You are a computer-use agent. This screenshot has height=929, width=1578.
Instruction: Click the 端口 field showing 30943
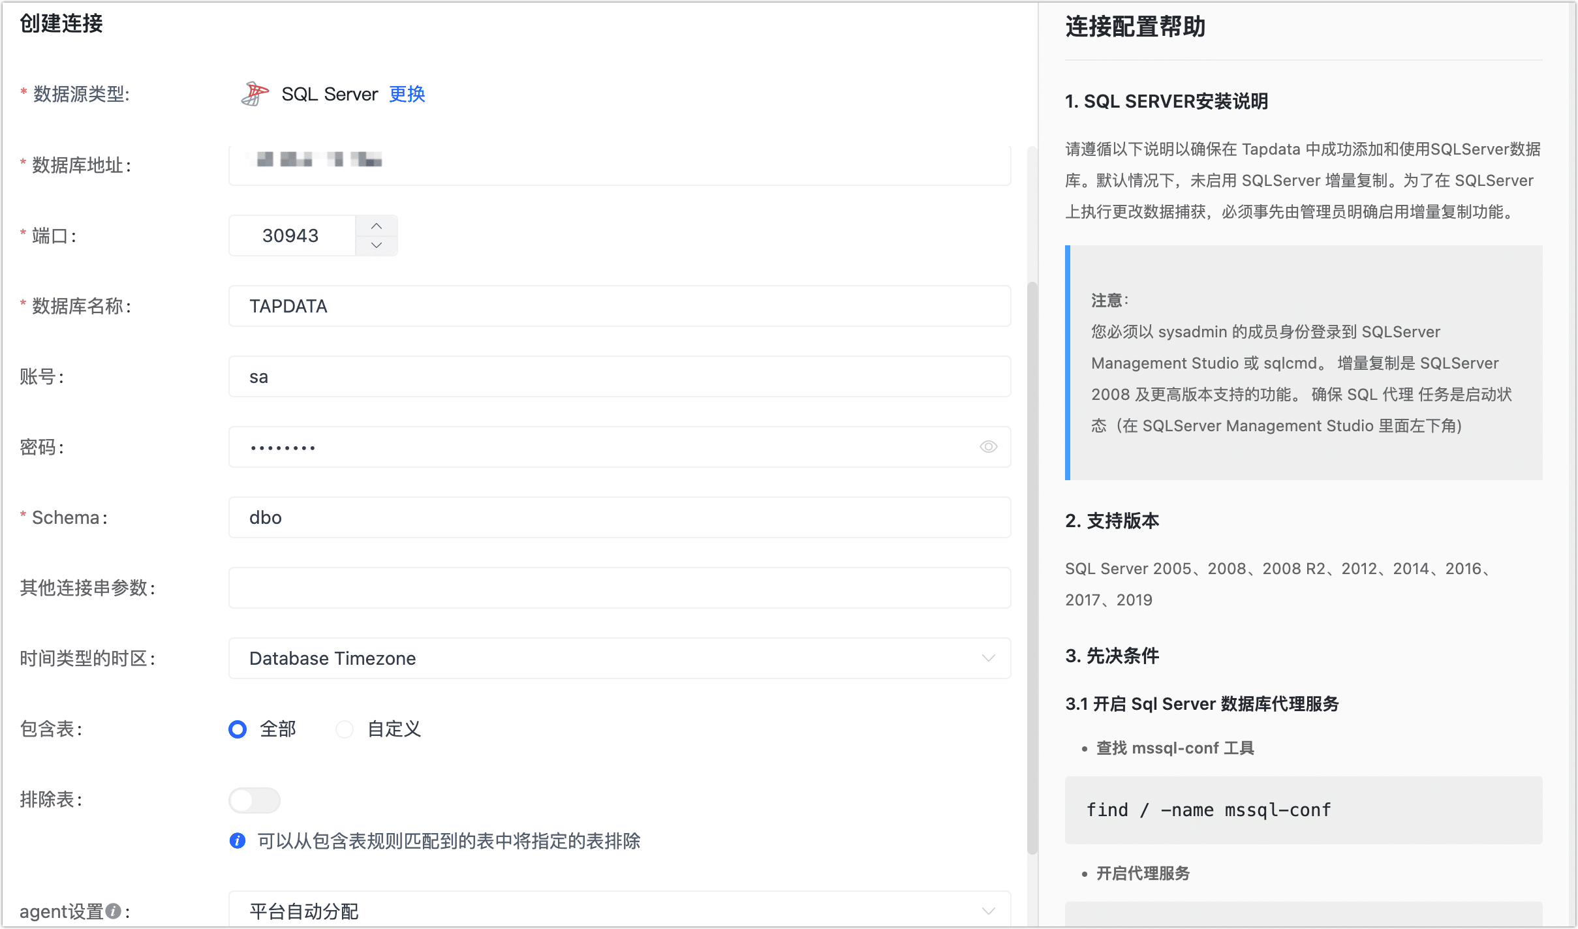292,236
